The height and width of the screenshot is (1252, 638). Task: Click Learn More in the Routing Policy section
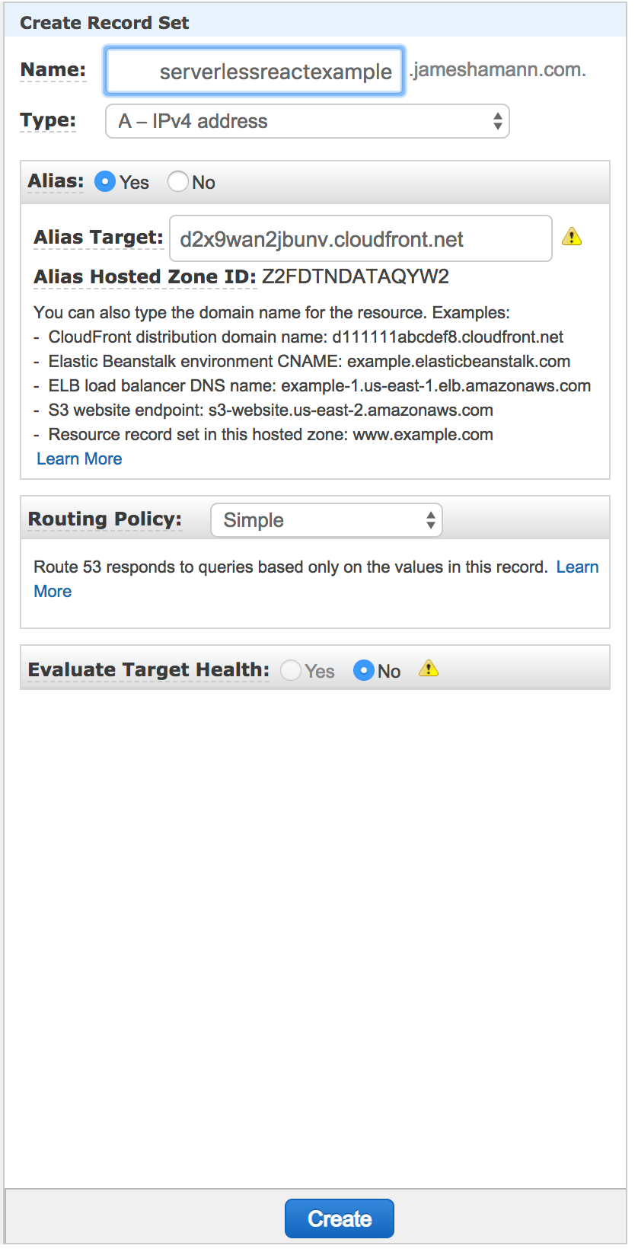coord(577,567)
